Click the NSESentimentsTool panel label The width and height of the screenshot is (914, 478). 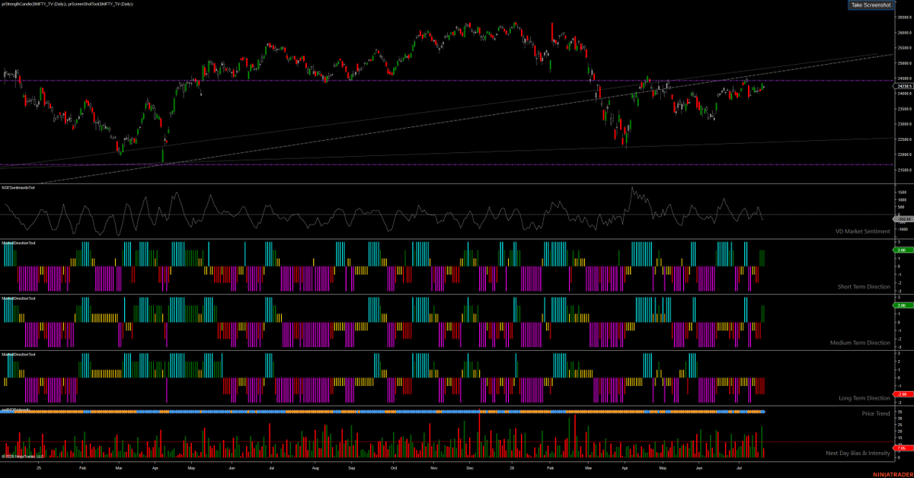(x=18, y=187)
